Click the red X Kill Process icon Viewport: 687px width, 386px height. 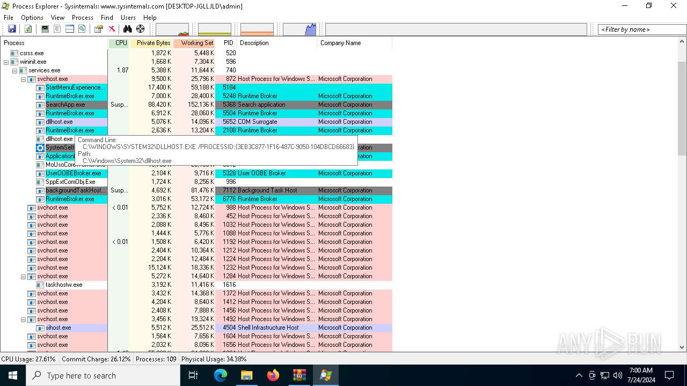(112, 29)
